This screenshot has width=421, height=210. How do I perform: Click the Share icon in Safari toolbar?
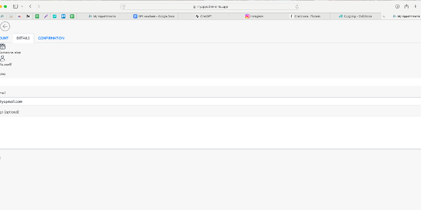point(406,6)
